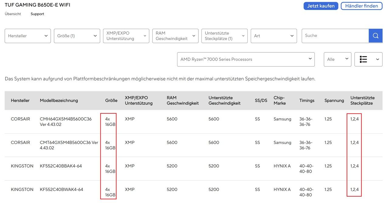Click KINGSTON in the KF552C40BWAK4-64 row
This screenshot has height=203, width=389.
pyautogui.click(x=22, y=190)
